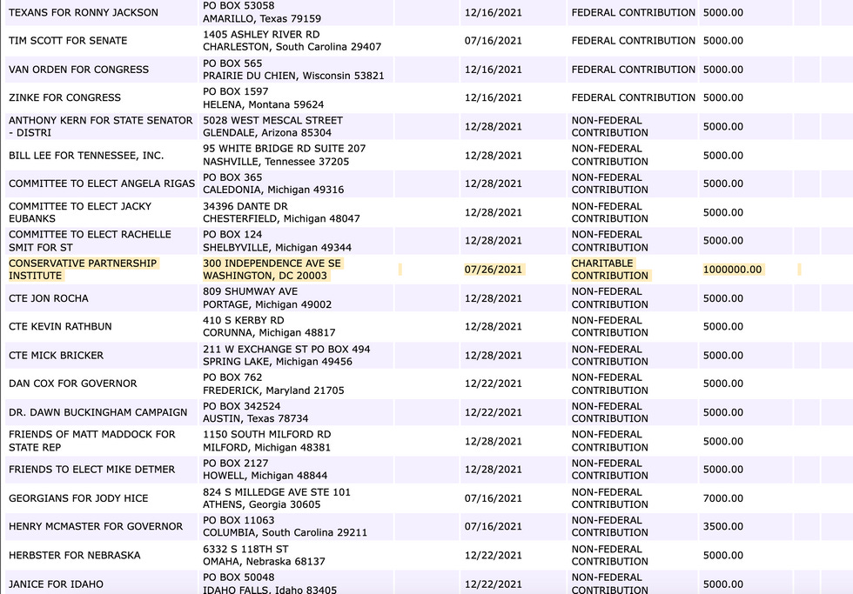
Task: Click NON-FEDERAL CONTRIBUTION in Dan Cox row
Action: 610,384
